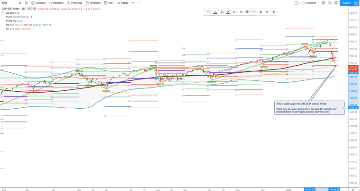Create a new Alert
This screenshot has width=360, height=191.
tap(108, 3)
